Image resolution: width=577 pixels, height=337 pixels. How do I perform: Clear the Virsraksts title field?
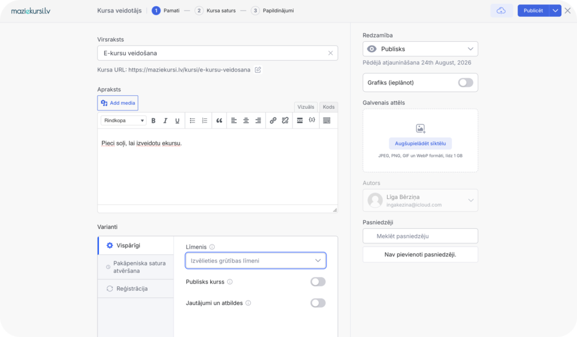pos(330,54)
